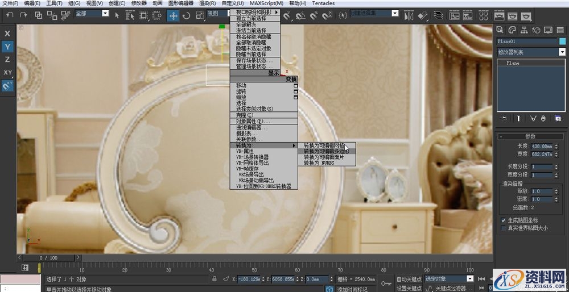Choose Rectangular Selection Region tool
Viewport: 569px width, 292px height.
(144, 15)
